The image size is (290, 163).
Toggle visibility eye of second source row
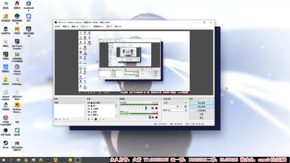point(89,106)
